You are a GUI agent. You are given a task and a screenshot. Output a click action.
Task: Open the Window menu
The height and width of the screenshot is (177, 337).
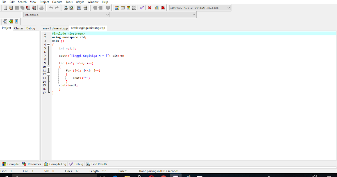(x=93, y=2)
